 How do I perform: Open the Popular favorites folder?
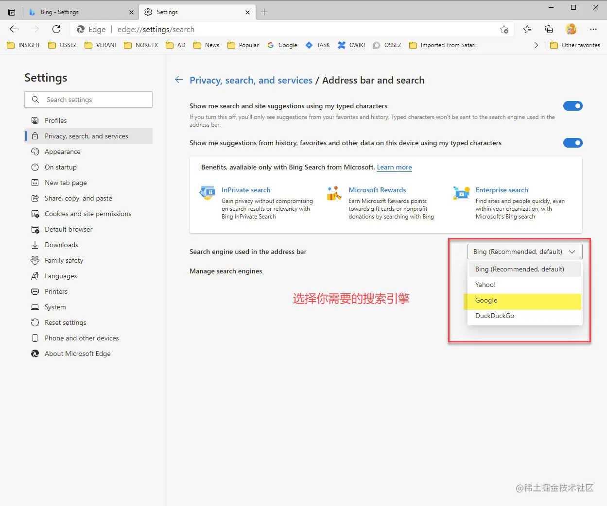tap(243, 45)
